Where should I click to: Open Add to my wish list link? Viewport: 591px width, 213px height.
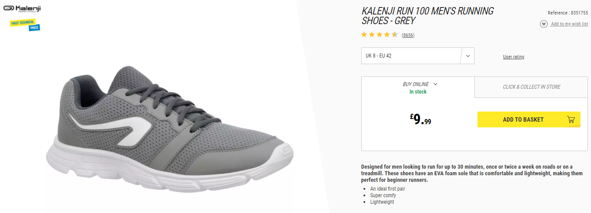(x=569, y=24)
